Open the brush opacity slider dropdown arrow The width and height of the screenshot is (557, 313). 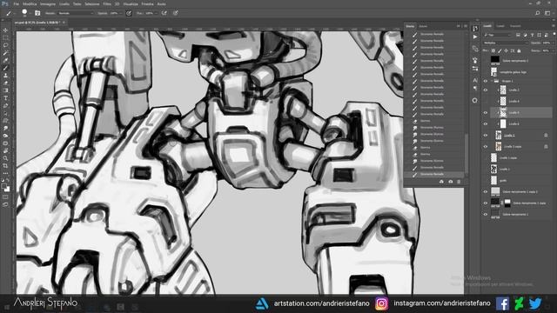pyautogui.click(x=120, y=13)
